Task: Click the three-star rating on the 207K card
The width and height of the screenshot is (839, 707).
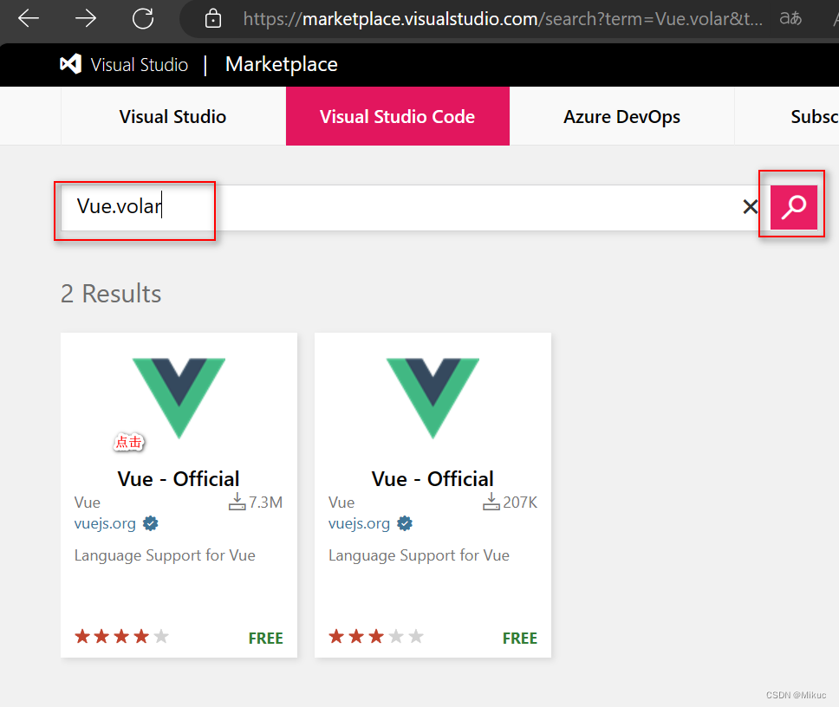Action: tap(375, 637)
